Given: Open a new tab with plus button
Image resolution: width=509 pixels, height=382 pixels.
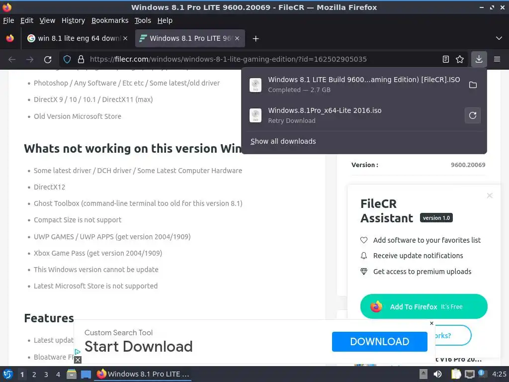Looking at the screenshot, I should (256, 39).
